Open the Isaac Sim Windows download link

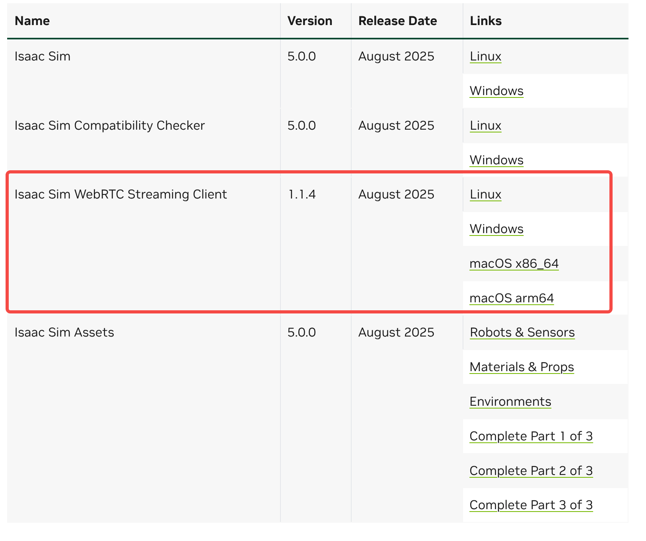pos(496,91)
